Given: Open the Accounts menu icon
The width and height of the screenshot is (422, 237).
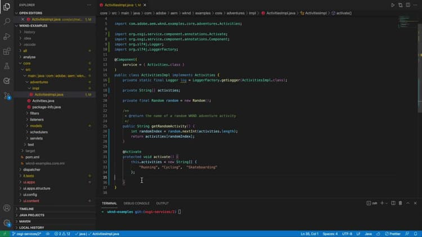Looking at the screenshot, I should pos(7,208).
